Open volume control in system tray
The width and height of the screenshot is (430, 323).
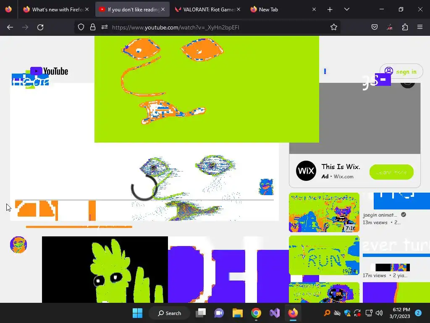379,313
